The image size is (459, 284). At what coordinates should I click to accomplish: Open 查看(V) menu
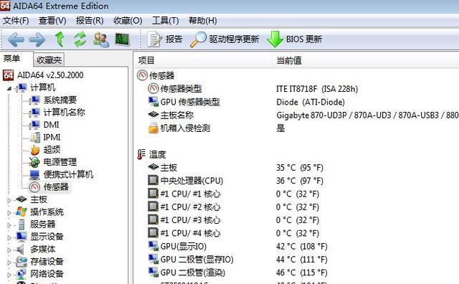point(52,21)
